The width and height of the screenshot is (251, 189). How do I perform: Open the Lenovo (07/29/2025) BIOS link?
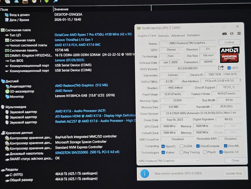tap(70, 60)
